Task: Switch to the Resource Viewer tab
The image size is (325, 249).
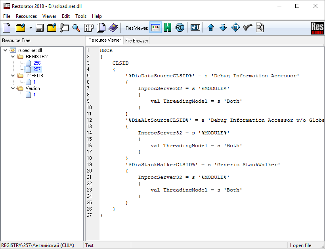Action: point(105,40)
